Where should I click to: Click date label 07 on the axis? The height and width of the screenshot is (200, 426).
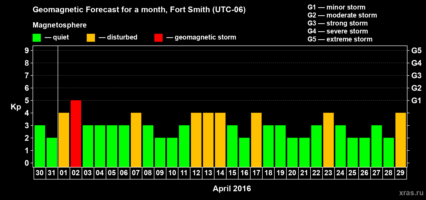click(x=136, y=173)
